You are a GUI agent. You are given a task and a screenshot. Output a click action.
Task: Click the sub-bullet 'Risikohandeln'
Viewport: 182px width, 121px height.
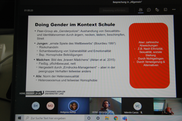point(49,47)
